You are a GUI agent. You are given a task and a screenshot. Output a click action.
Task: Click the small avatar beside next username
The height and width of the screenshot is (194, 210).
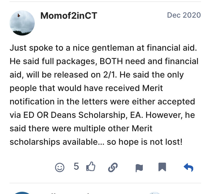153,193
